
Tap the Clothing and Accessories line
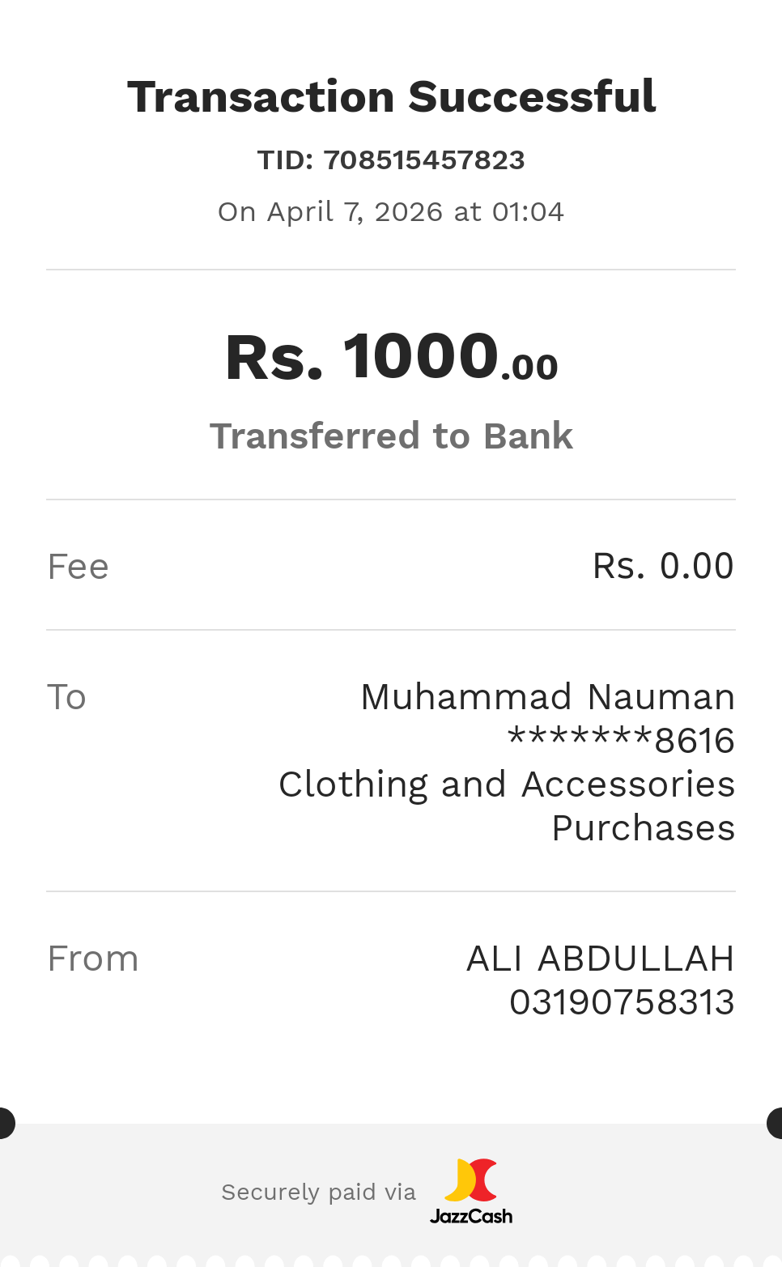(507, 784)
